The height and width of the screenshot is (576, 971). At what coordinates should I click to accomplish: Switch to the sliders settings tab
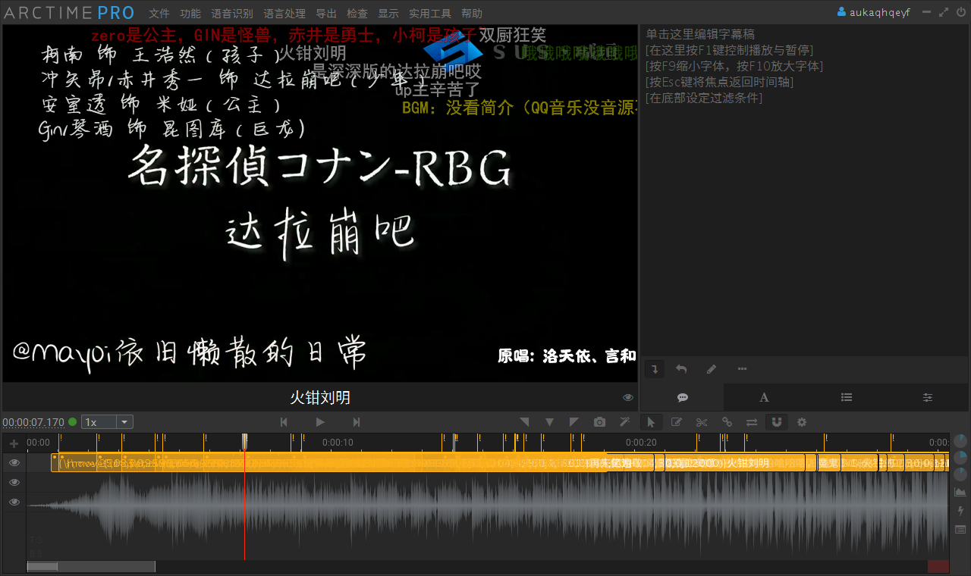tap(928, 397)
